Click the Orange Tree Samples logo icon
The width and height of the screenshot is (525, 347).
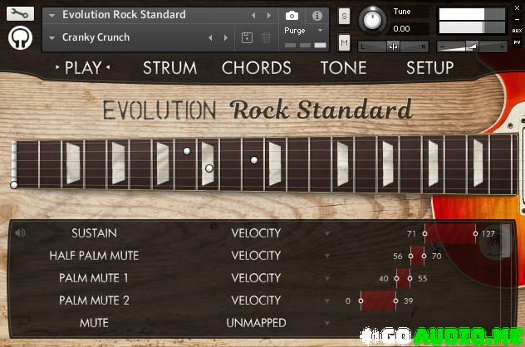(20, 38)
